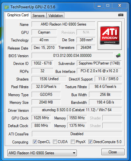Toggle the OpenCL checkbox
The image size is (131, 161).
(x=35, y=142)
